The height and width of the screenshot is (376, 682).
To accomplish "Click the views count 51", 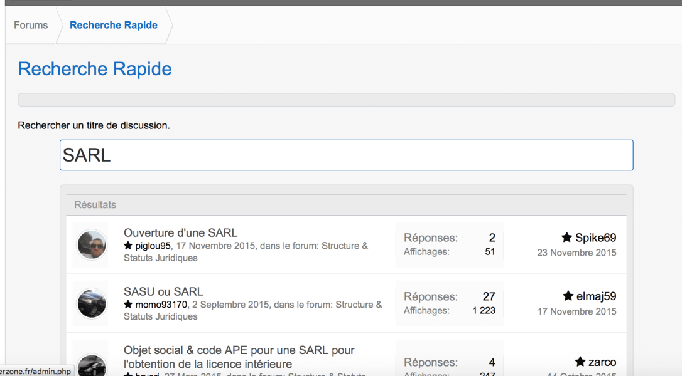I will tap(490, 252).
